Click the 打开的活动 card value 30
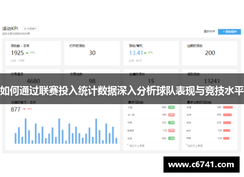This screenshot has height=177, width=244. click(92, 53)
